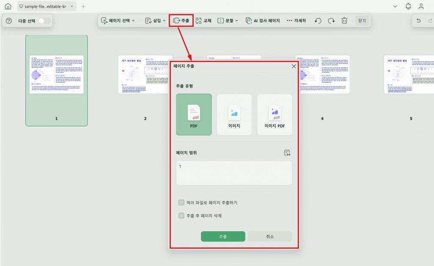
Task: Close the 페이지 추출 dialog
Action: pos(294,66)
